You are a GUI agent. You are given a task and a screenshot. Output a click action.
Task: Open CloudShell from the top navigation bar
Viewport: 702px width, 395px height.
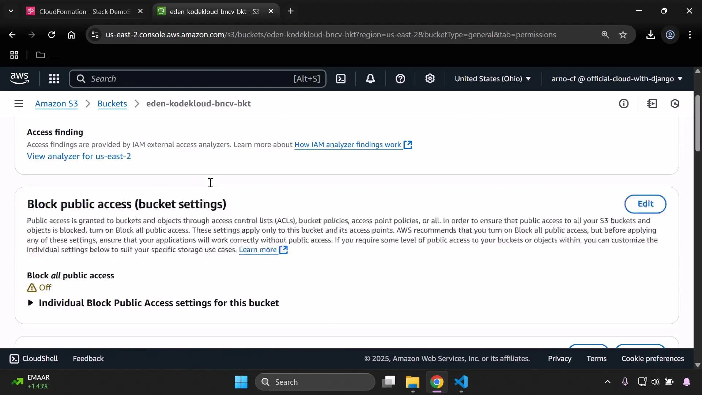click(x=341, y=79)
